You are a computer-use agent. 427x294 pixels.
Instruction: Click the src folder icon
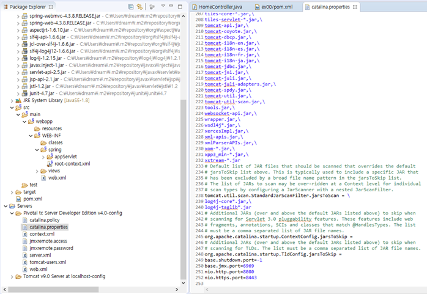pos(18,108)
